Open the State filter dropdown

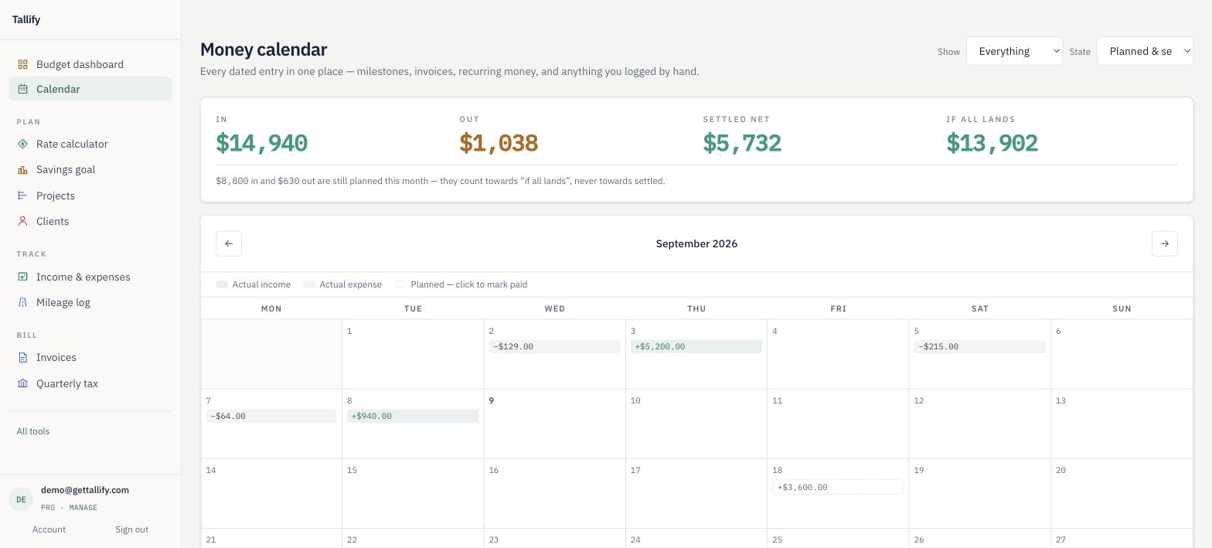tap(1146, 51)
